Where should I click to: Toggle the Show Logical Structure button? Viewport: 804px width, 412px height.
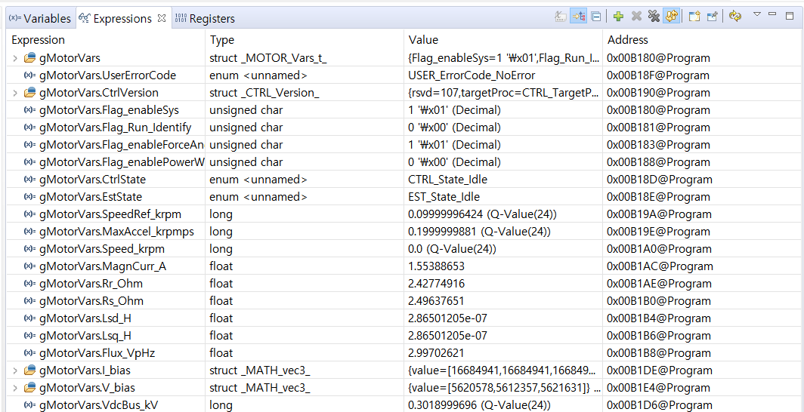click(578, 16)
